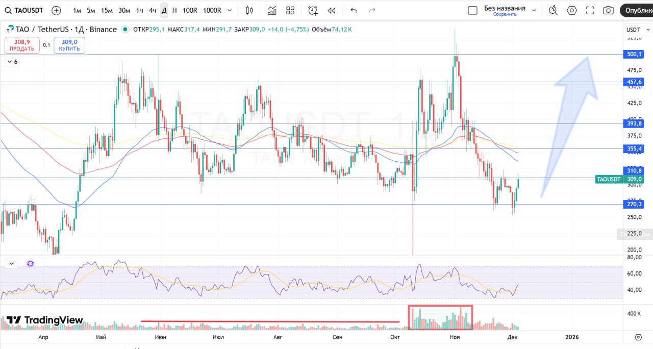Open the indicator templates grid icon
653x349 pixels.
click(290, 10)
